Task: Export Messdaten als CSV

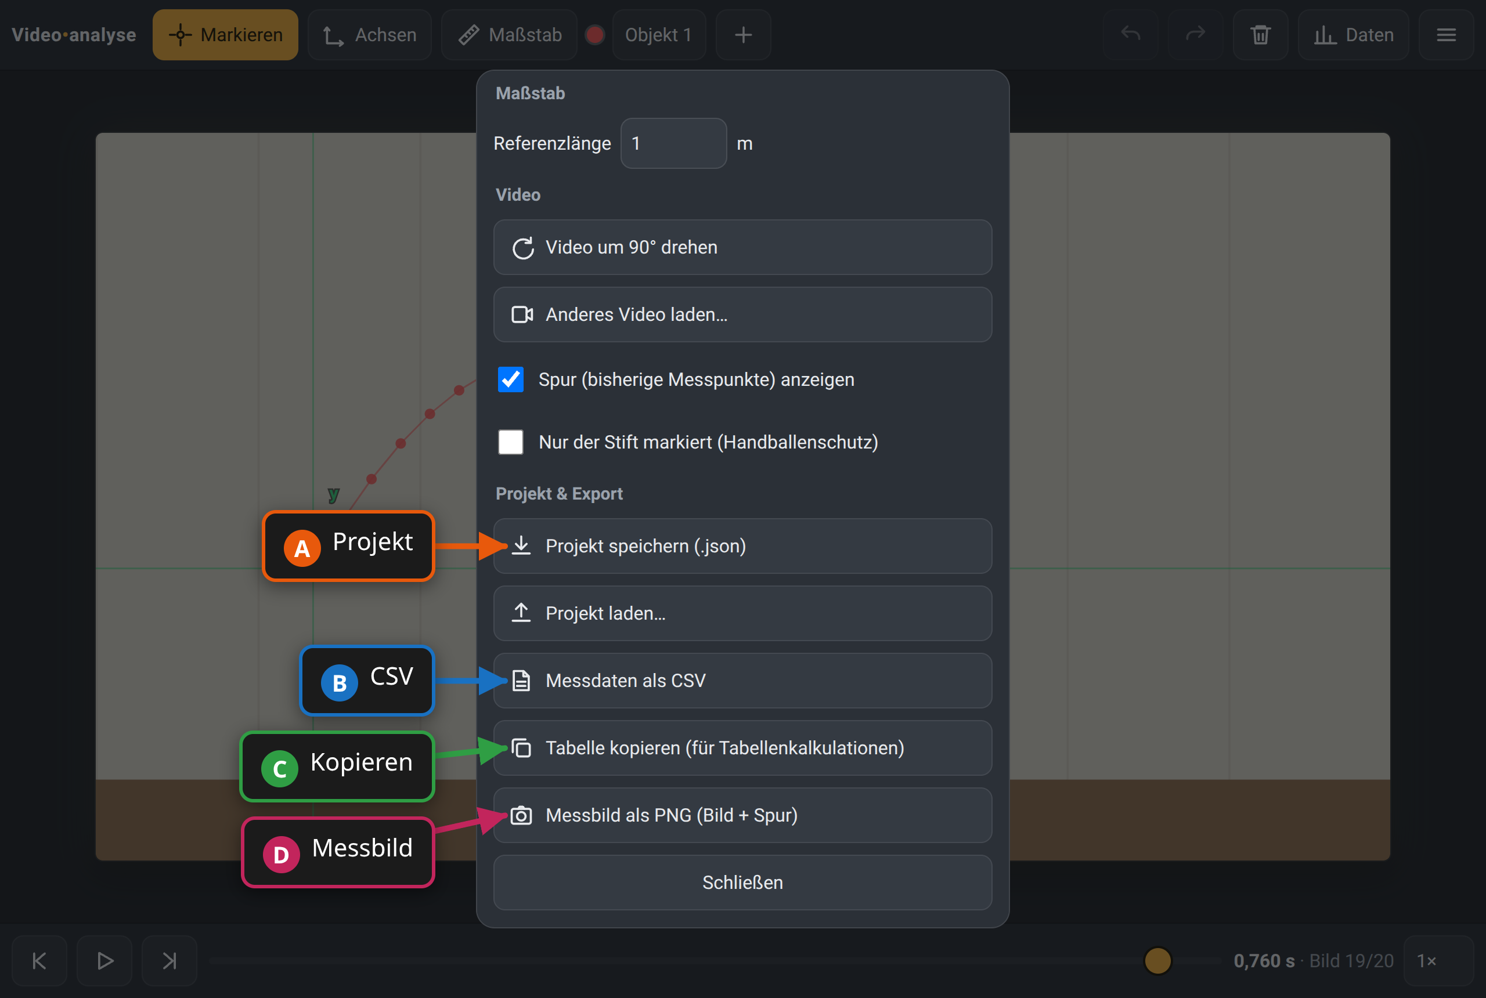Action: [x=742, y=681]
